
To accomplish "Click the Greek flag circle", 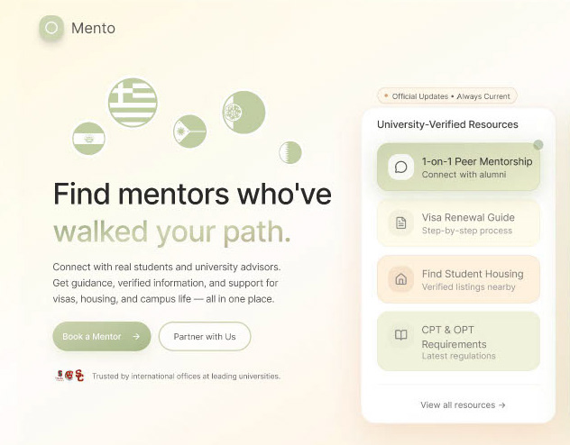I will 133,102.
